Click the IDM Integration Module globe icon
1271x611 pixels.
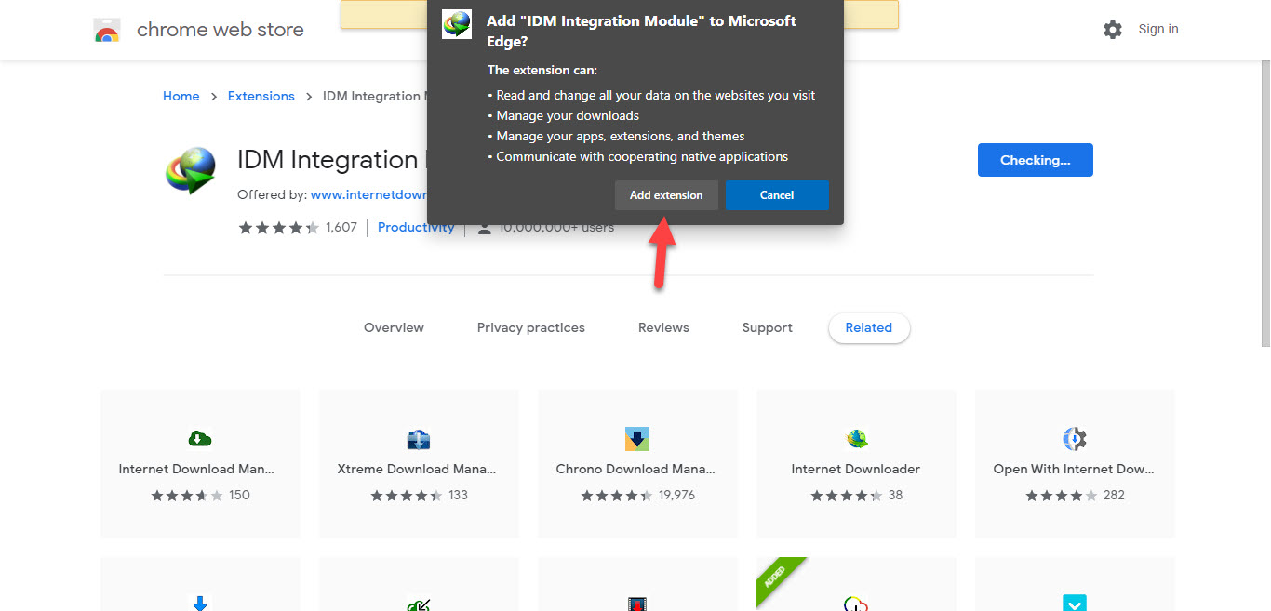pos(191,171)
